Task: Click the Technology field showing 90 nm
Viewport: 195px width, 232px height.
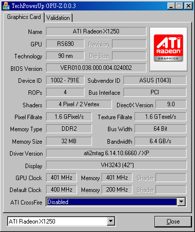Action: (65, 56)
